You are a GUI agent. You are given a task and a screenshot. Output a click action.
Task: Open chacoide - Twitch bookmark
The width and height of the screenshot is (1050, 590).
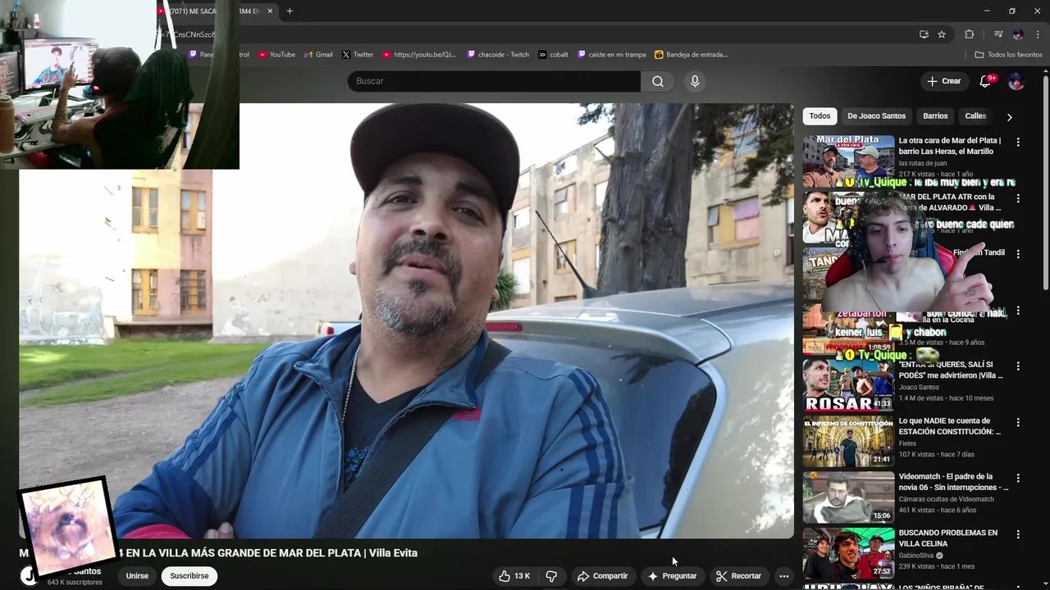coord(498,55)
